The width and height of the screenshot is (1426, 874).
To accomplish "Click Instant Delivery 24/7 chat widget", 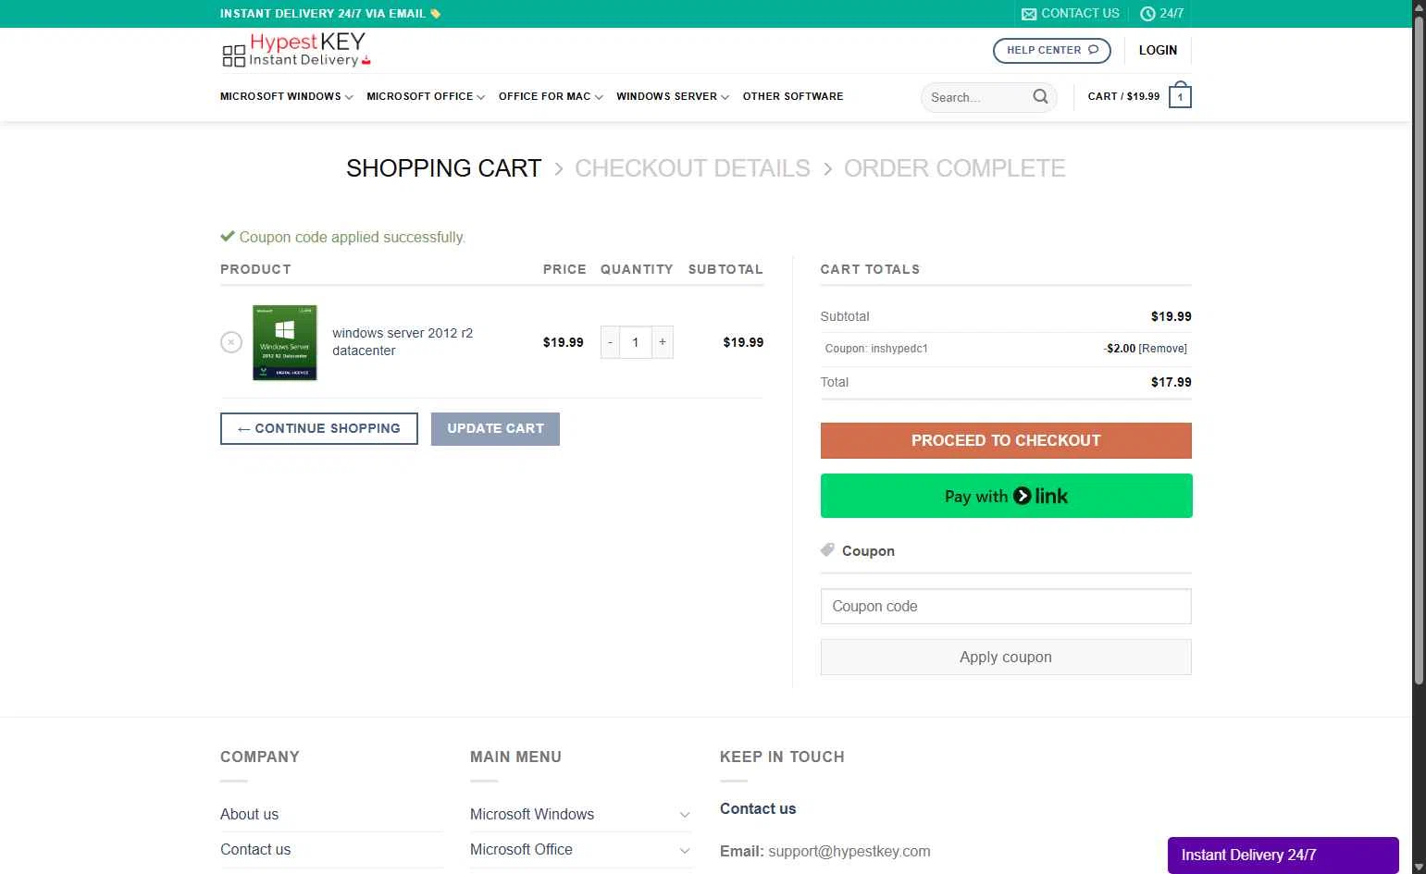I will 1283,856.
